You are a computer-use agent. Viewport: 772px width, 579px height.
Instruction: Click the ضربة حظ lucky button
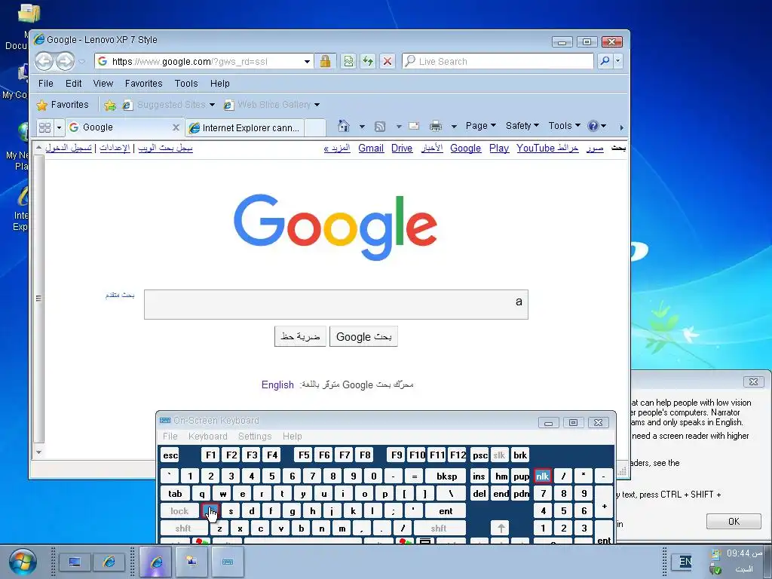pyautogui.click(x=300, y=337)
